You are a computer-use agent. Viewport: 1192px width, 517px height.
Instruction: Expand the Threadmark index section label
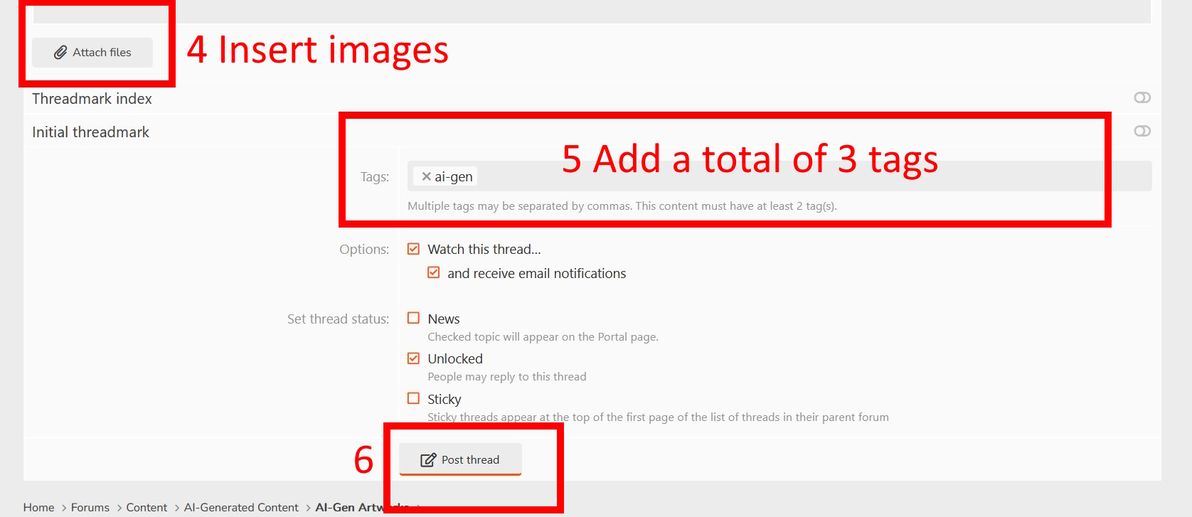point(92,99)
